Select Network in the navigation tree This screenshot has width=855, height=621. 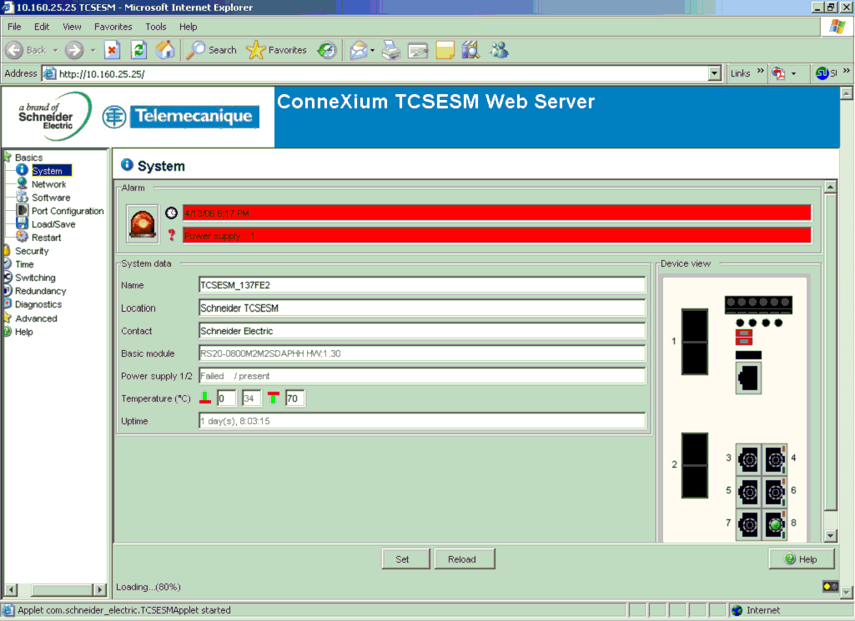(x=48, y=184)
